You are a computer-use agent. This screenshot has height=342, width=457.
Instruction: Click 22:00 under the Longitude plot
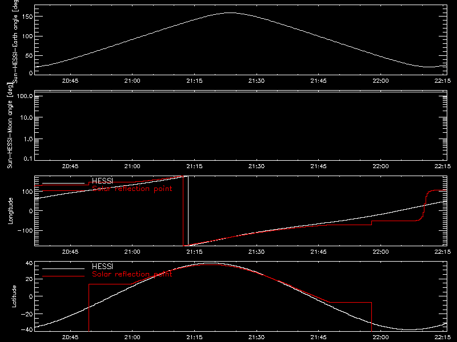pyautogui.click(x=380, y=252)
